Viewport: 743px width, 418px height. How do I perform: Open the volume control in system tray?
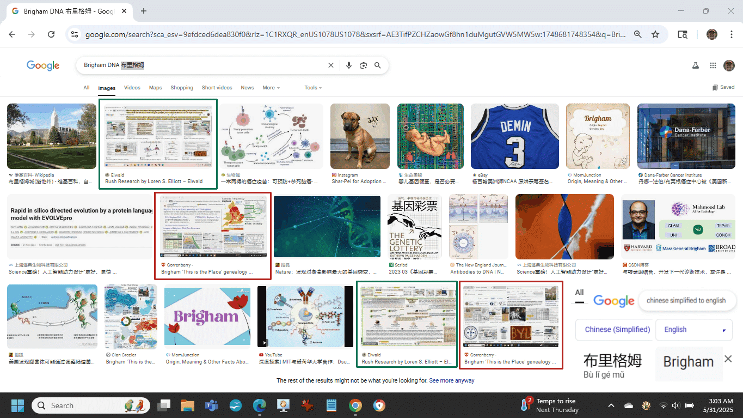pos(676,405)
